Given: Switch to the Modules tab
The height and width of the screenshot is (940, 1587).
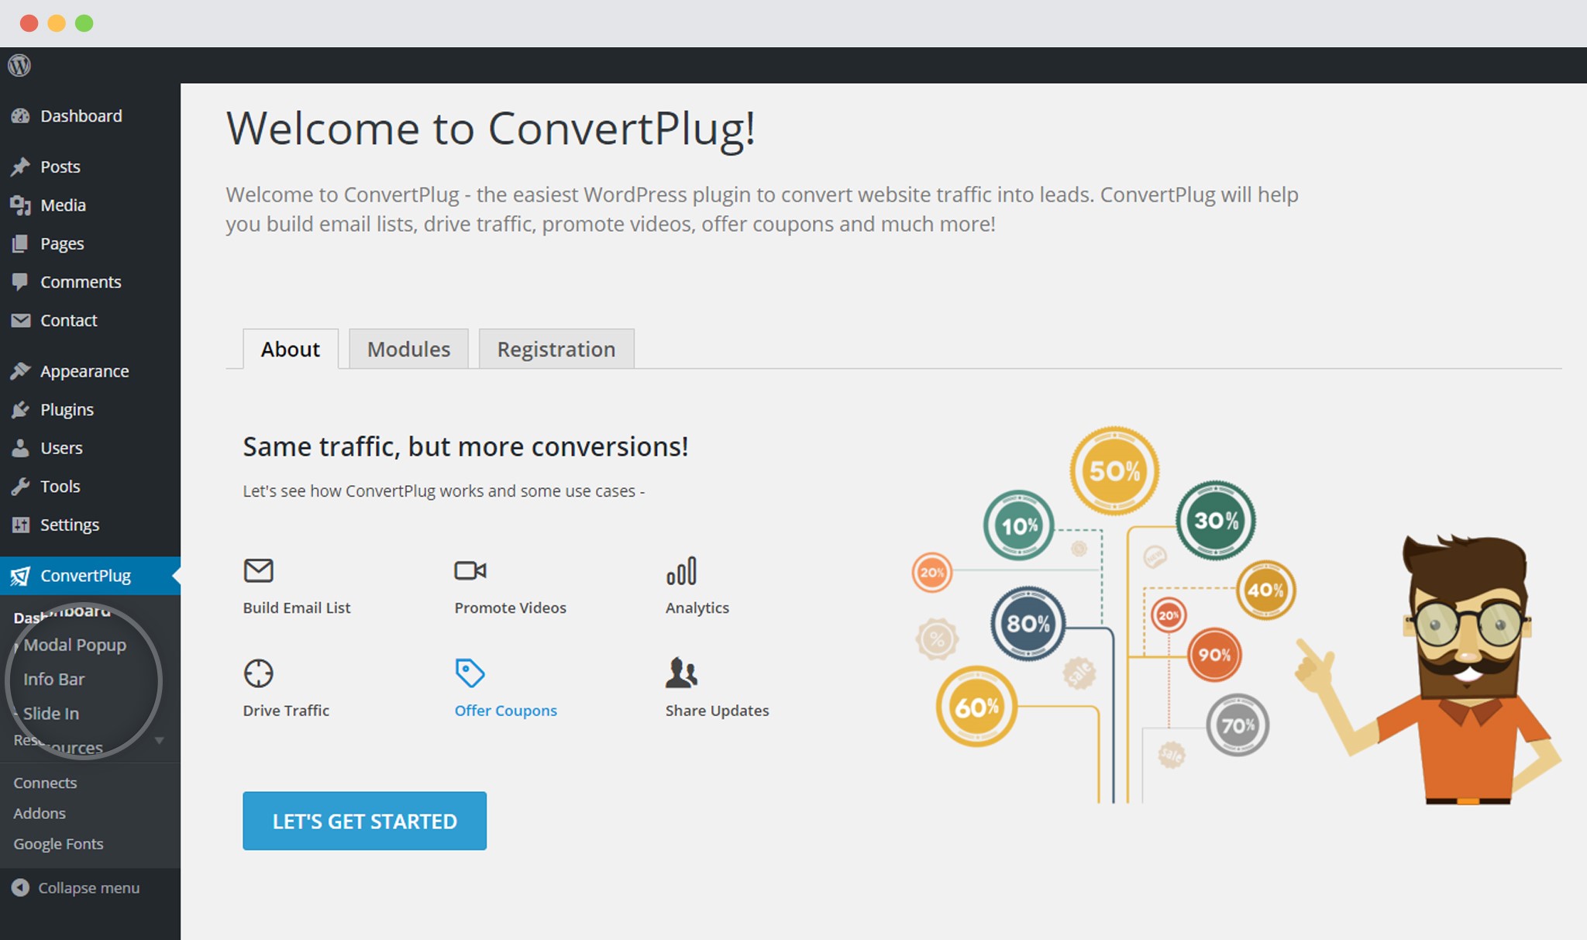Looking at the screenshot, I should point(408,349).
